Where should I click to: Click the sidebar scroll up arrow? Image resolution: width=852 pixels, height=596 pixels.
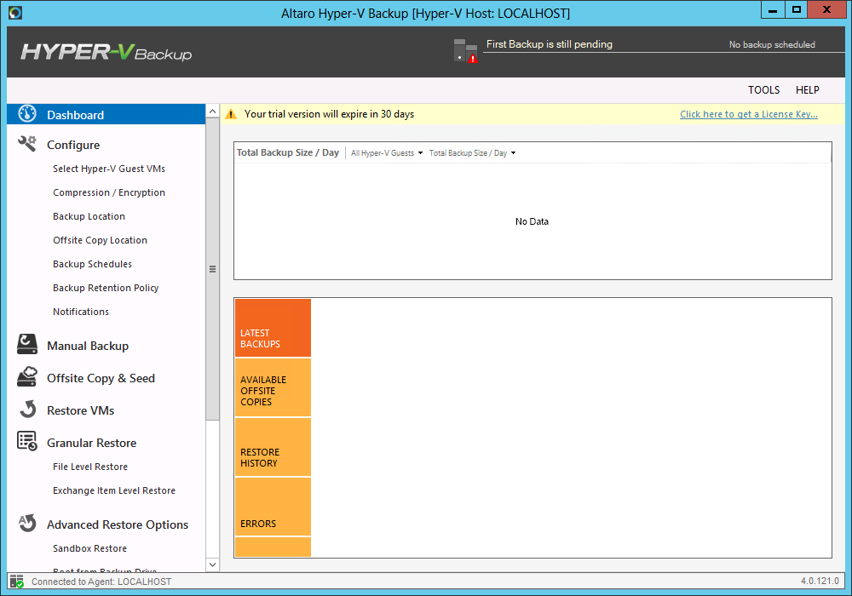pos(212,112)
